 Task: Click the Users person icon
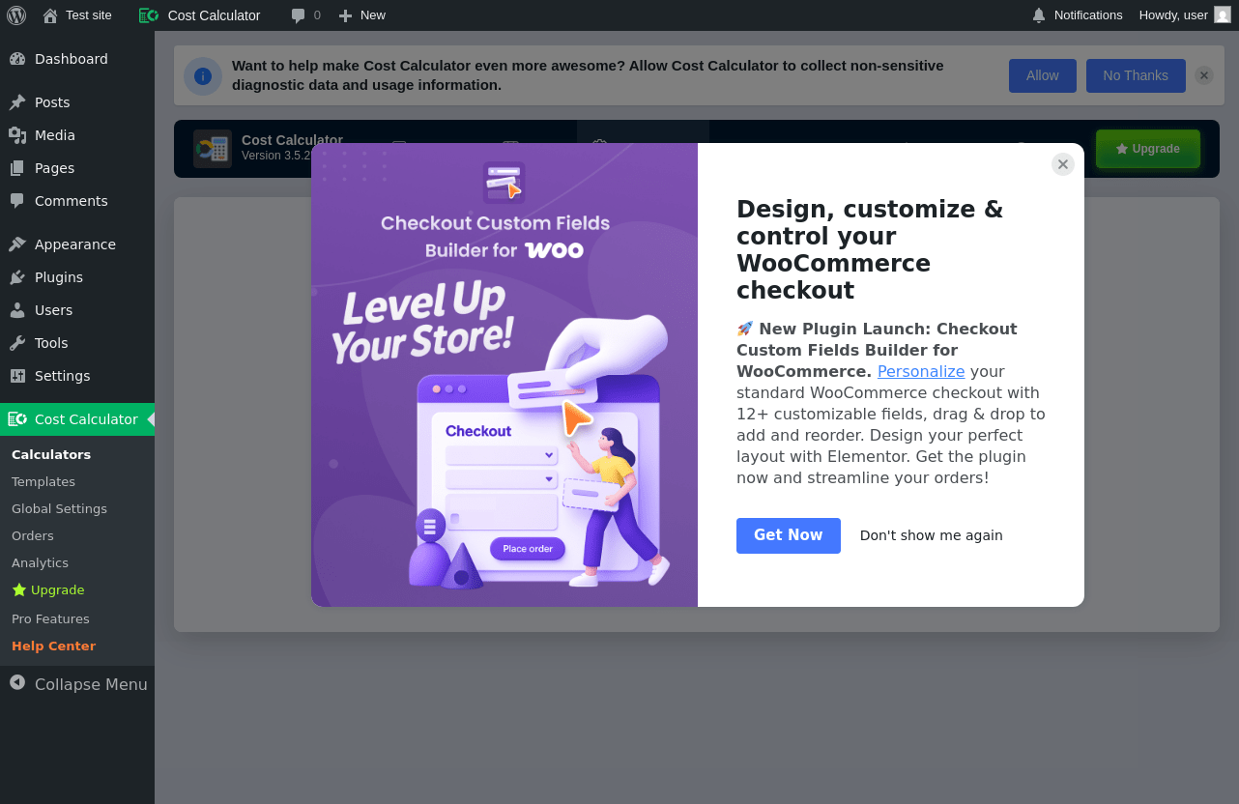(17, 310)
